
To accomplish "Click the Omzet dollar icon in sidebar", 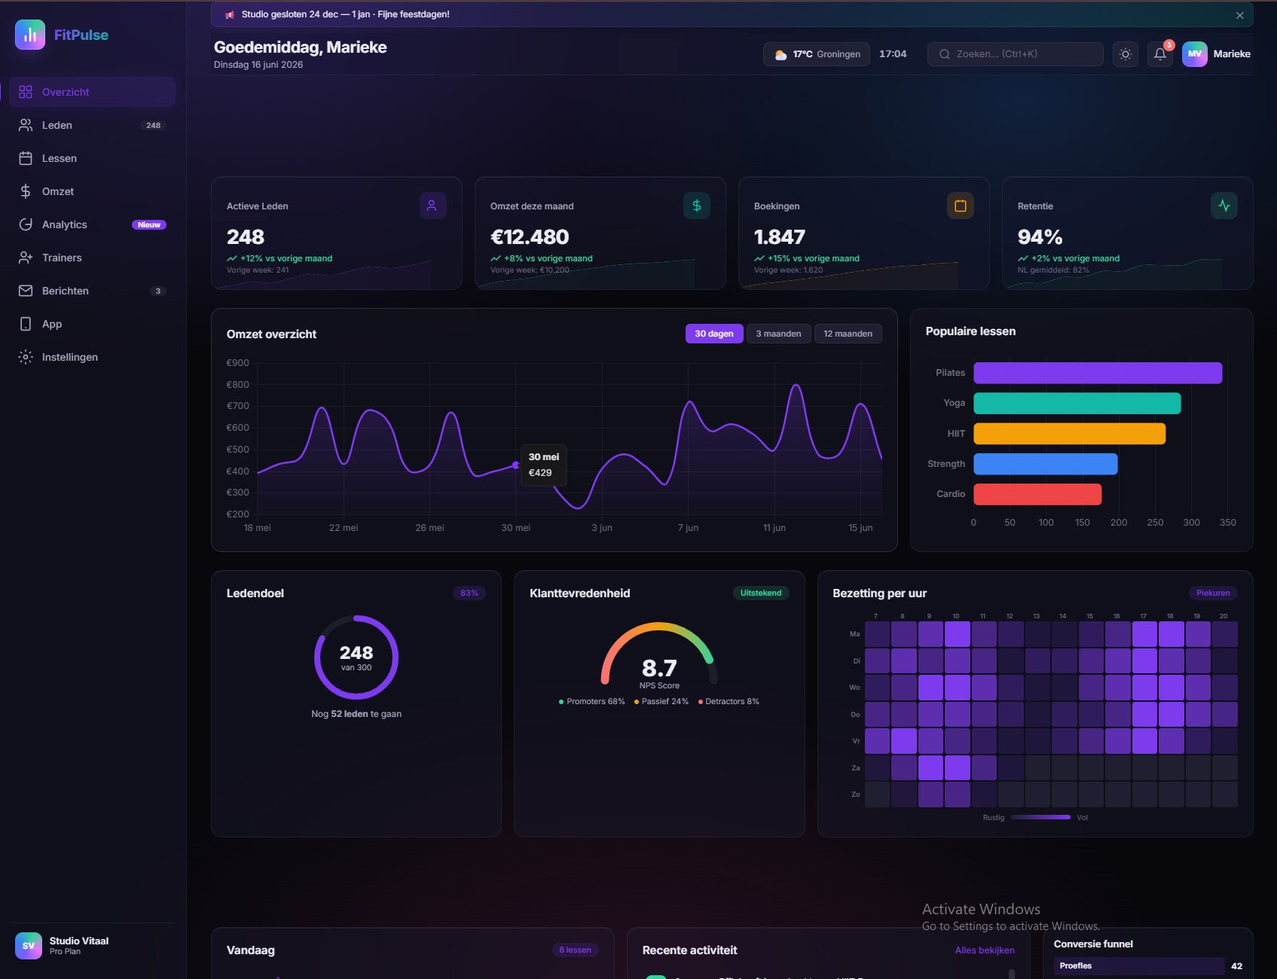I will tap(26, 191).
